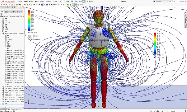Click the Print icon in top toolbar
This screenshot has height=112, width=187.
point(76,2)
